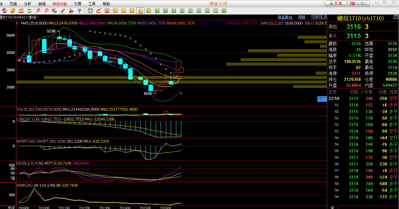Open the red line chart icon
399x209 pixels.
click(99, 11)
